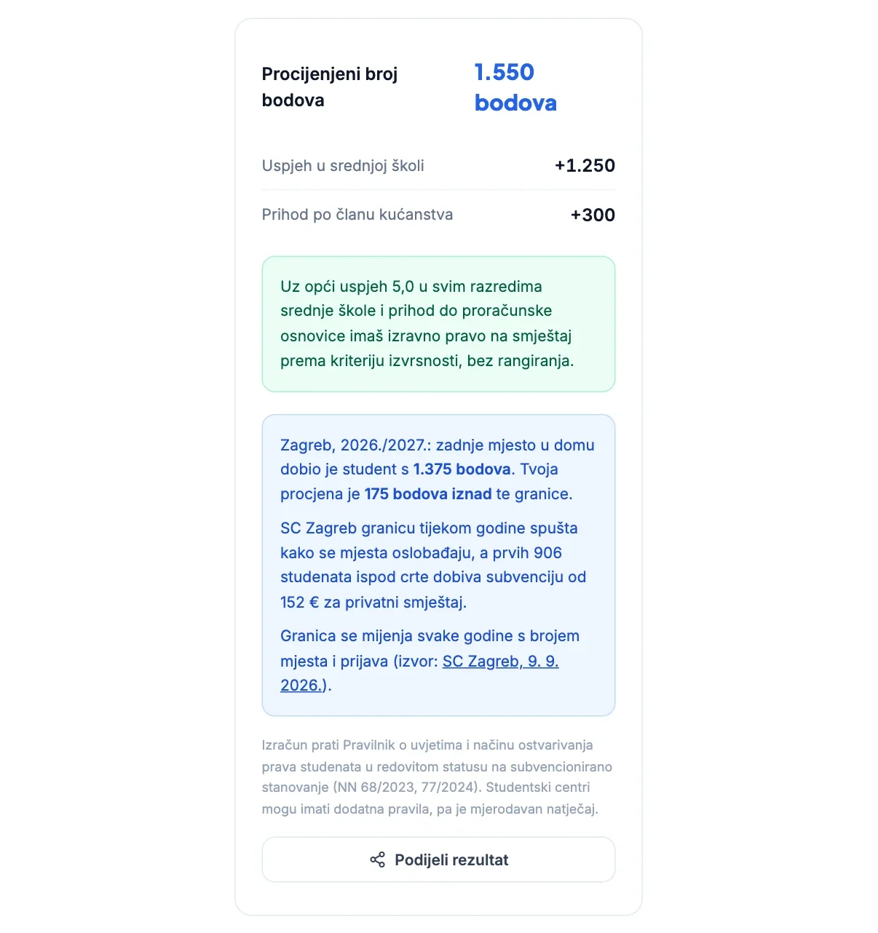
Task: Select the Prihod po članu kućanstva row
Action: 438,215
